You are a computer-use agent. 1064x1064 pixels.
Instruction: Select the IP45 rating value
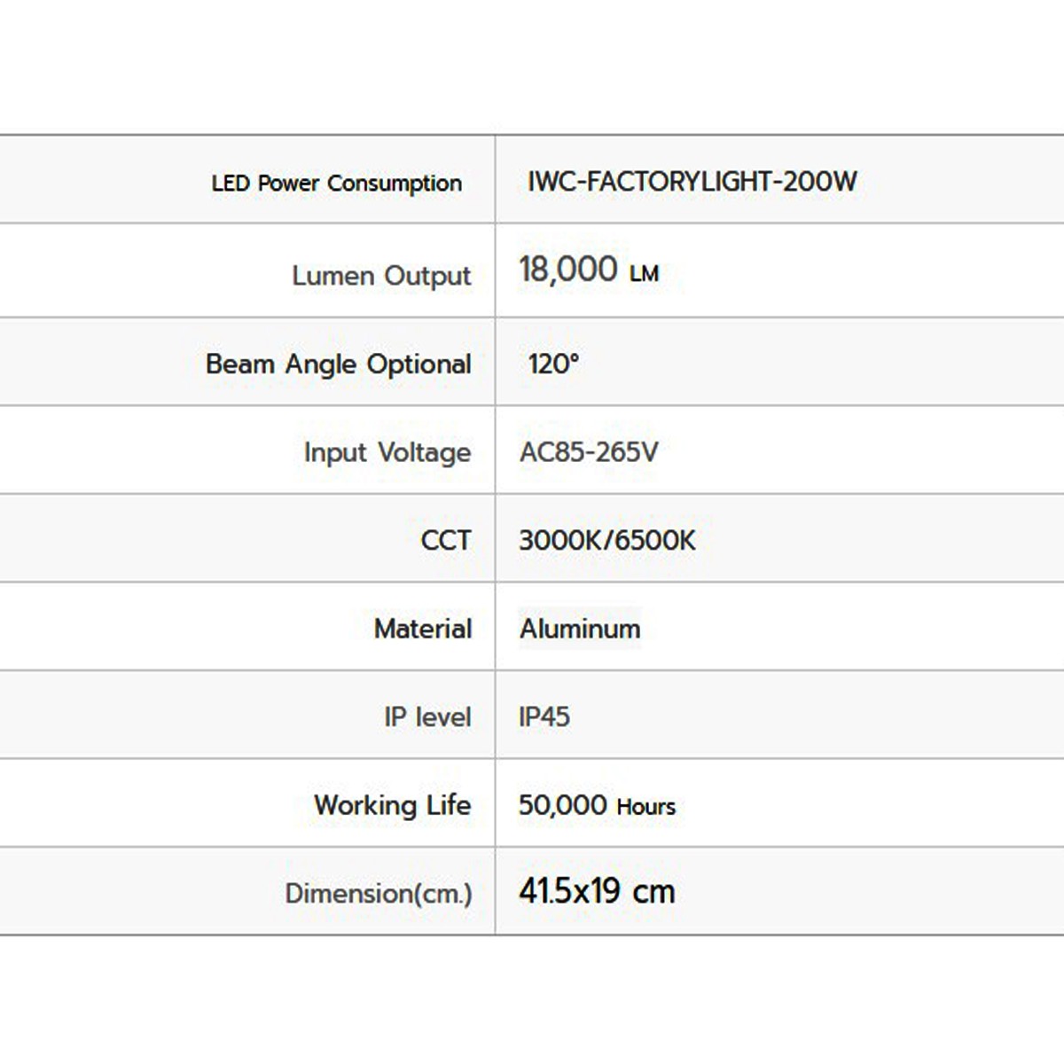(544, 716)
